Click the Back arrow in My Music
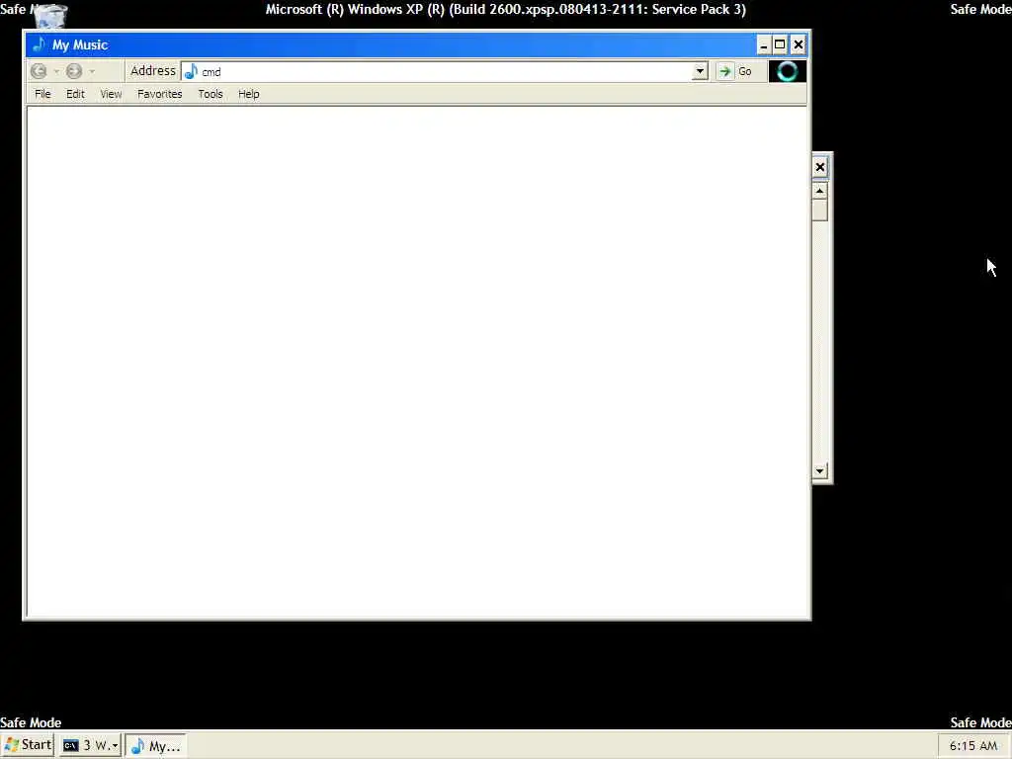The image size is (1012, 759). pyautogui.click(x=39, y=71)
